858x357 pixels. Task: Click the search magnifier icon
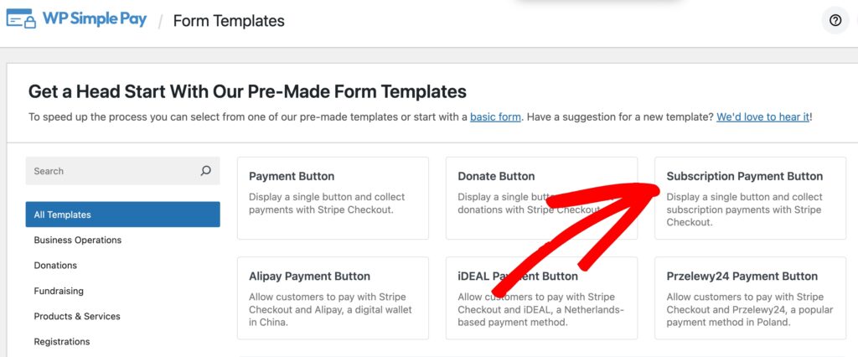(206, 171)
